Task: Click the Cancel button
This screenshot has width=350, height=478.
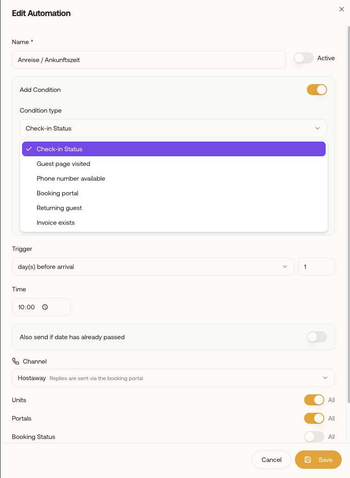Action: coord(272,460)
